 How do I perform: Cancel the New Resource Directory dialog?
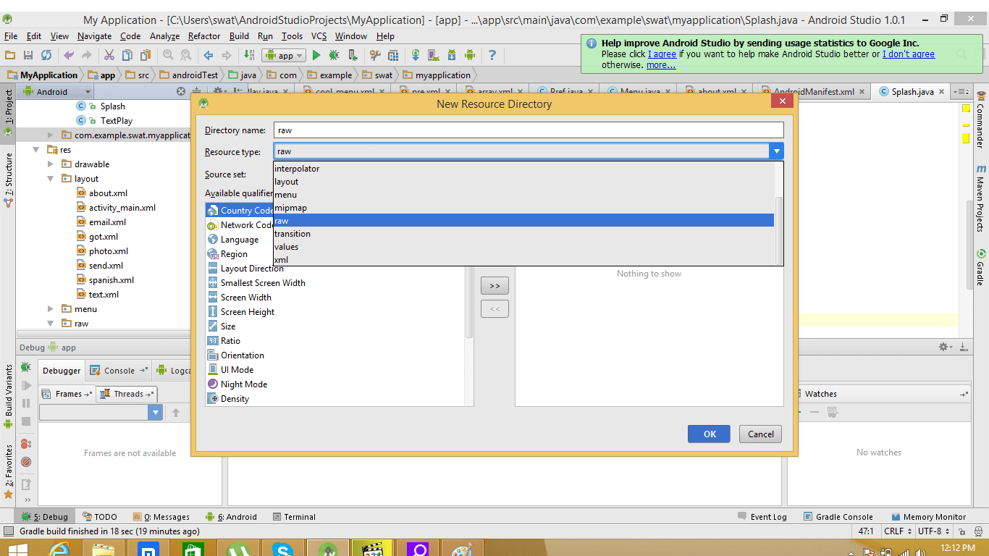click(x=761, y=434)
